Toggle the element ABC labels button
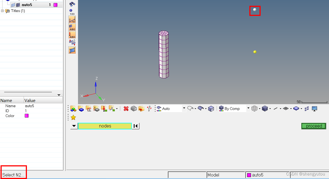 72,27
